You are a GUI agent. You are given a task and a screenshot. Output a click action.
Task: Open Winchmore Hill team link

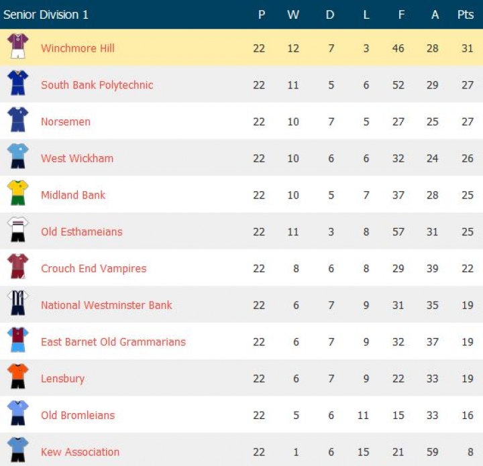point(78,48)
